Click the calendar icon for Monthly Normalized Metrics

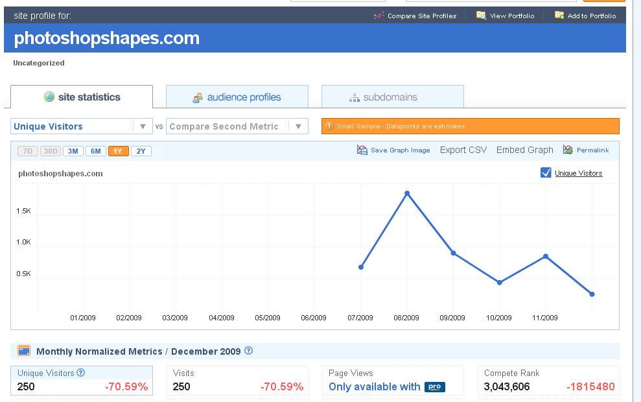click(24, 351)
